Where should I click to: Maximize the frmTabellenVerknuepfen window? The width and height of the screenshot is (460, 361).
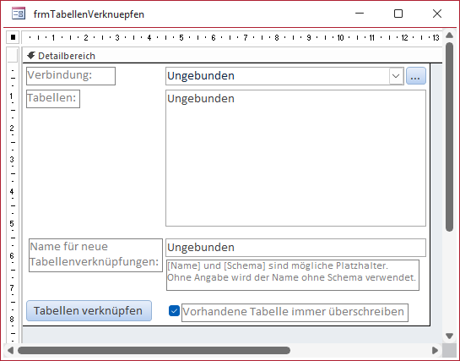(398, 14)
